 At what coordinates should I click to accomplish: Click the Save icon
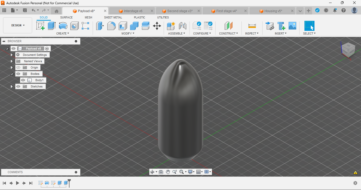[x=25, y=11]
